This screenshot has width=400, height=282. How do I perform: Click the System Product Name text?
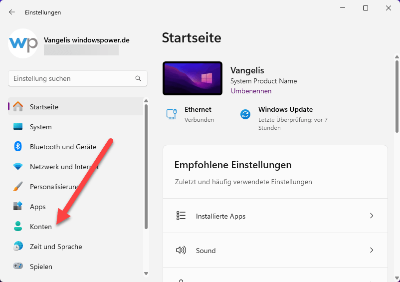point(263,81)
